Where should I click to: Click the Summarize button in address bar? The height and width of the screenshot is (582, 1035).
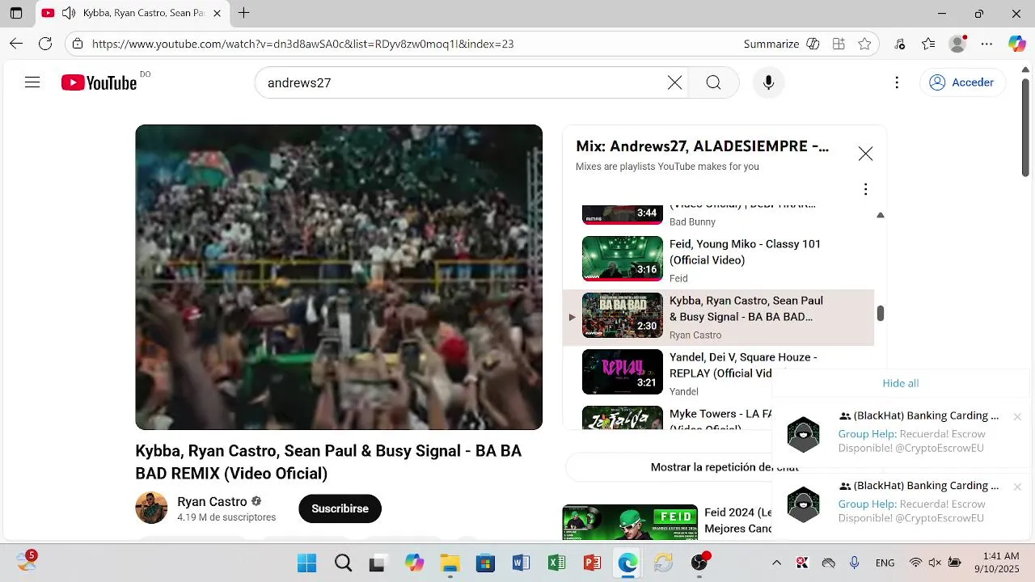point(771,44)
